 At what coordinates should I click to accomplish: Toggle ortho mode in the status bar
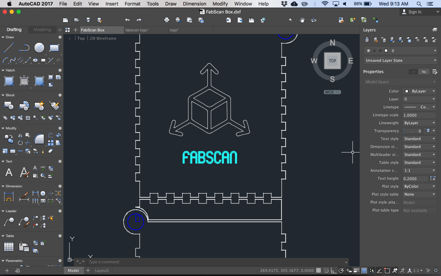click(x=334, y=270)
